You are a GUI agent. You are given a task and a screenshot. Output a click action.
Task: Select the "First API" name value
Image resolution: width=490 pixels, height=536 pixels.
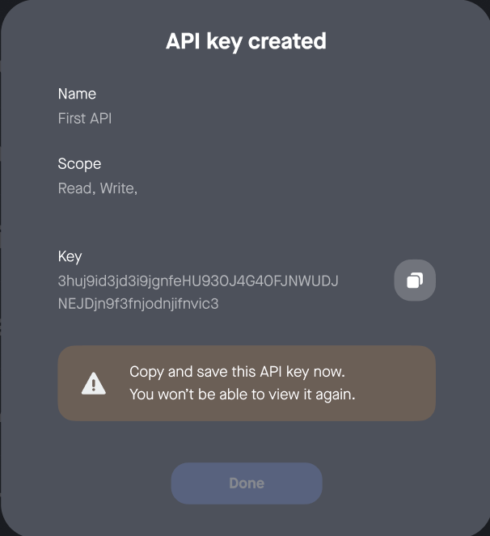point(85,119)
